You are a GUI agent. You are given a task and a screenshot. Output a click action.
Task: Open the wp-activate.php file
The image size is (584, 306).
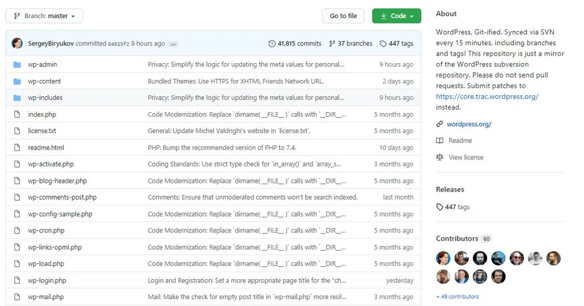(x=51, y=164)
